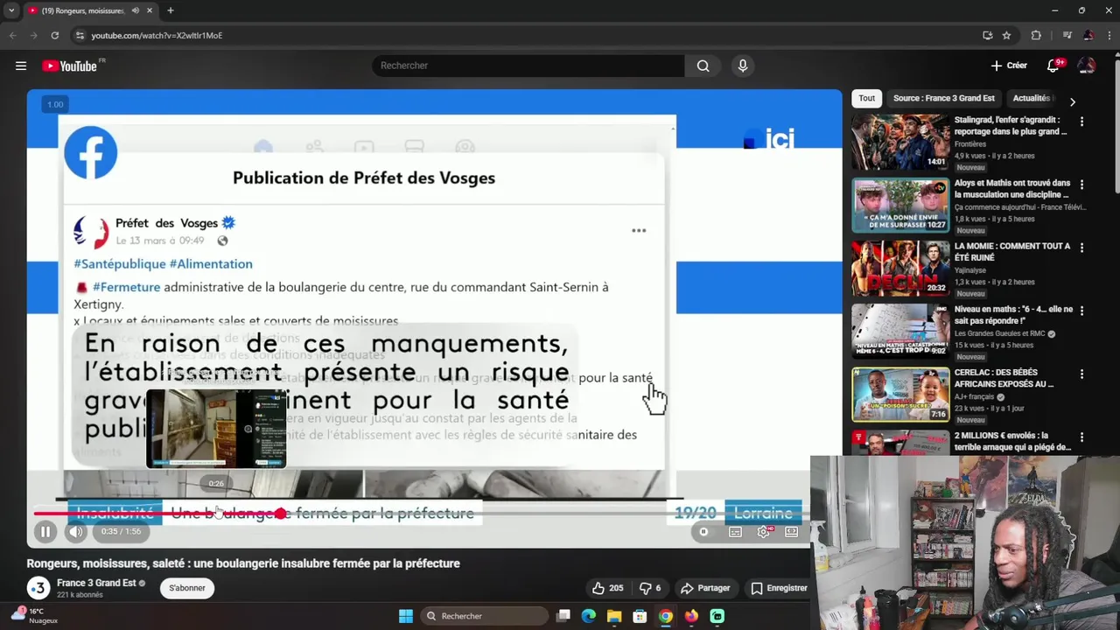Open the LA MOMIE video thumbnail
Screen dimensions: 1120x630
click(x=900, y=268)
